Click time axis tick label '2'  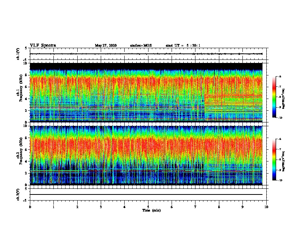pyautogui.click(x=77, y=207)
